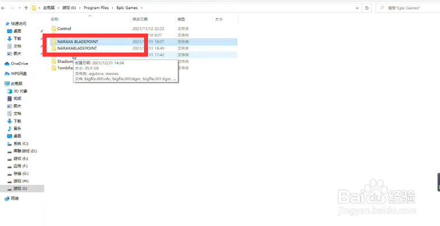Sort by the 类型 column header

181,20
